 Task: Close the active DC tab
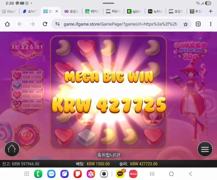[57, 11]
